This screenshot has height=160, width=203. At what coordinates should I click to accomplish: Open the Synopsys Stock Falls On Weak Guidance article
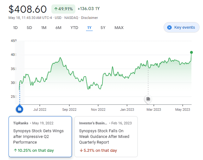click(106, 137)
